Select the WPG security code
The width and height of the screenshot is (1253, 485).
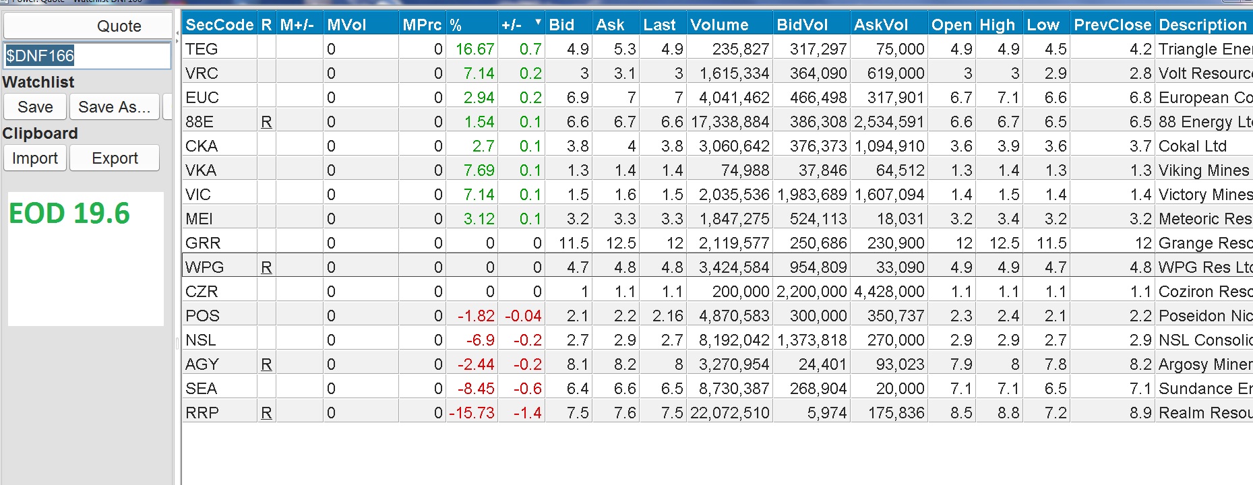point(204,267)
